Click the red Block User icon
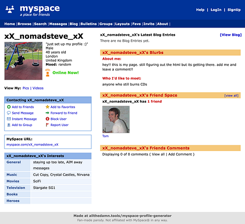Viewport: 245px width, 224px height. pos(47,119)
